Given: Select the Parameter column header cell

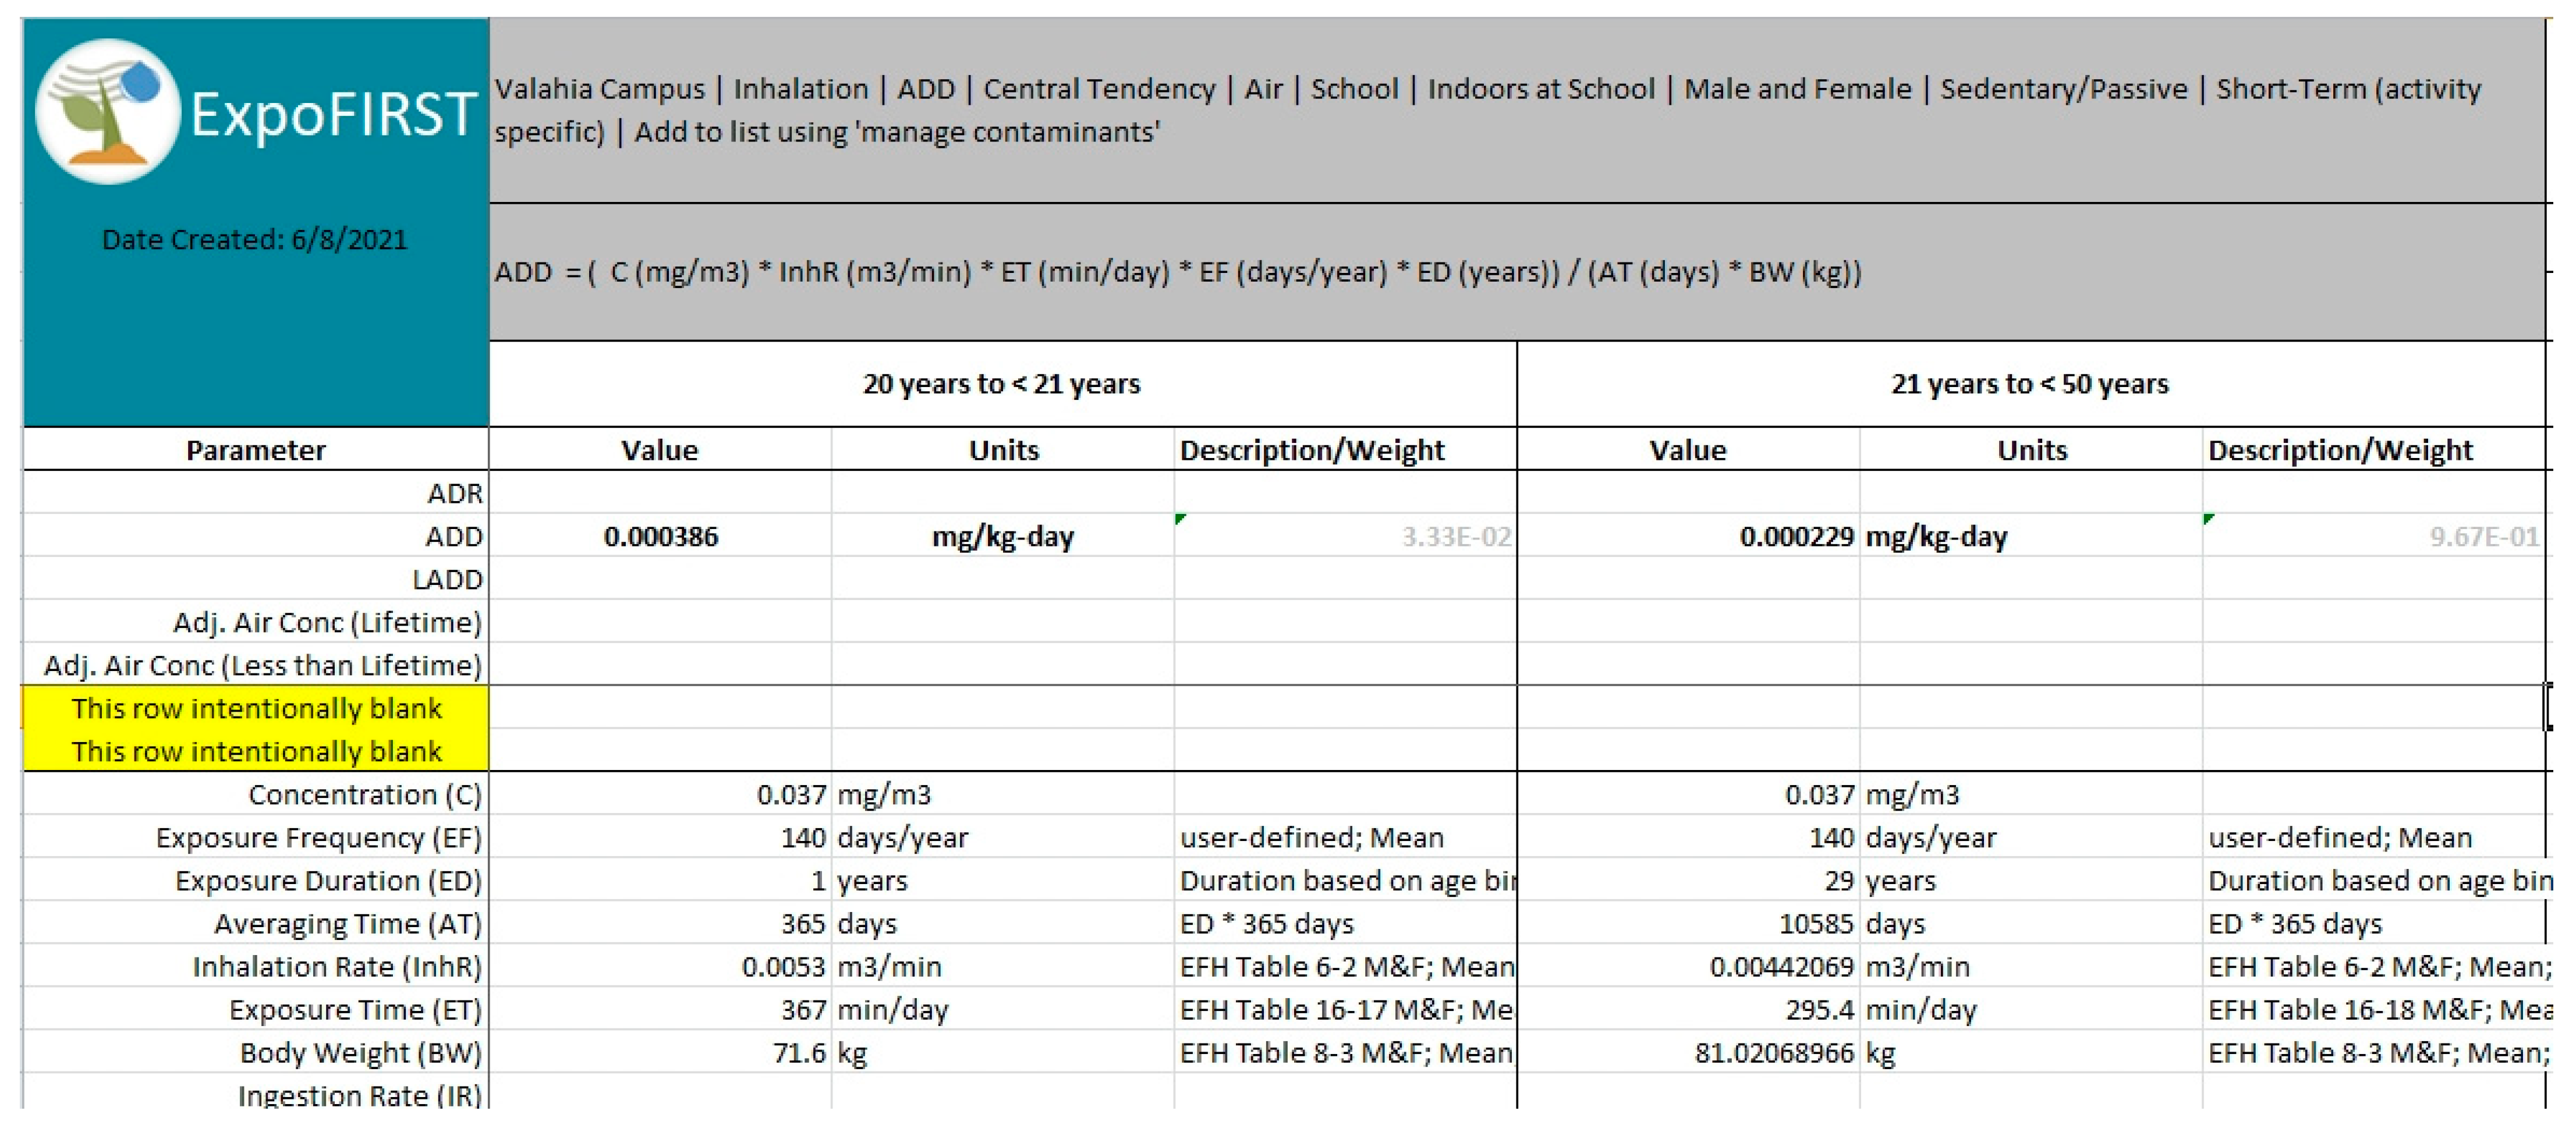Looking at the screenshot, I should click(255, 450).
